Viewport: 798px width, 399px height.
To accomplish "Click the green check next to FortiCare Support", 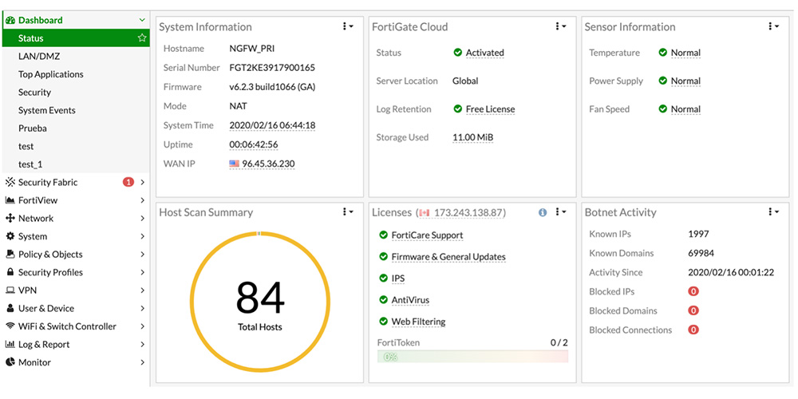I will [x=383, y=235].
